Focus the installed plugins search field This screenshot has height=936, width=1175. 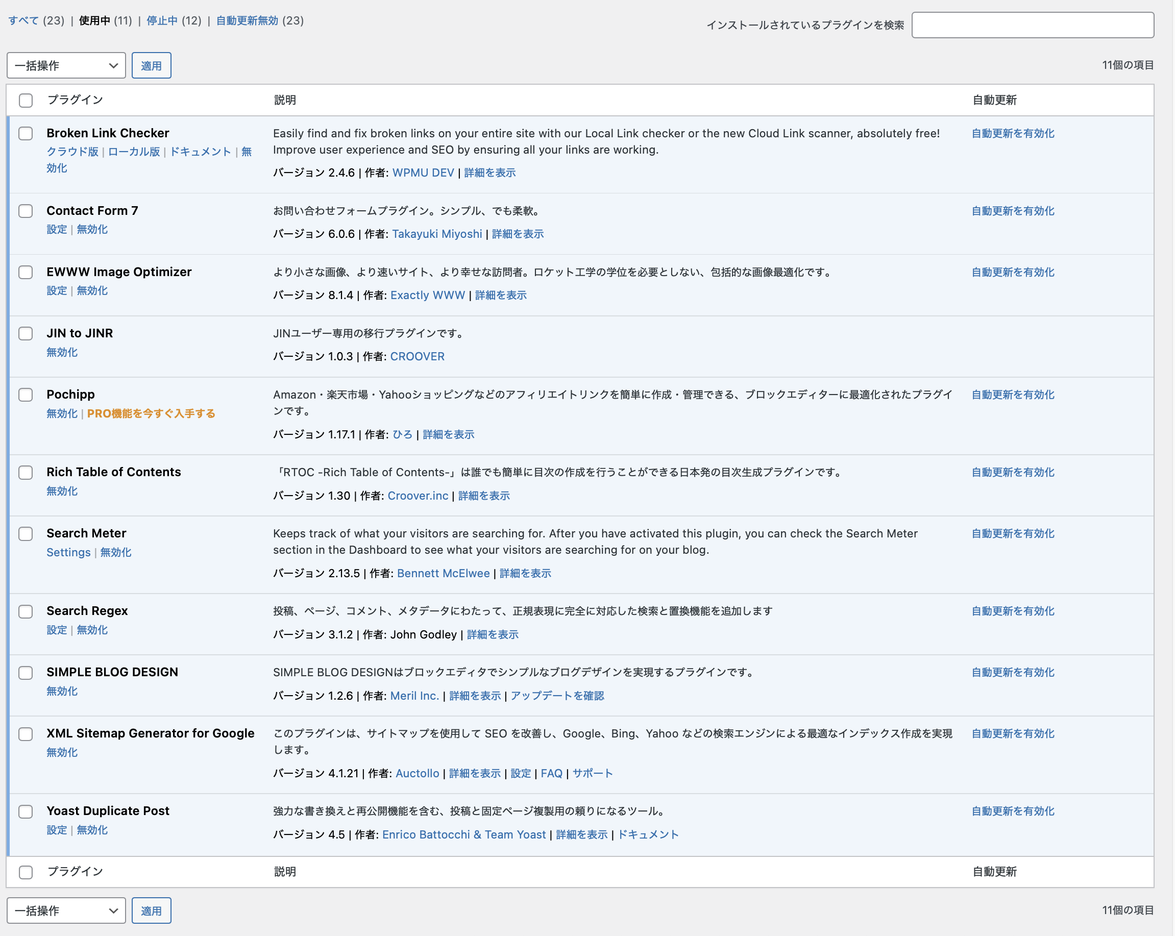coord(1033,25)
